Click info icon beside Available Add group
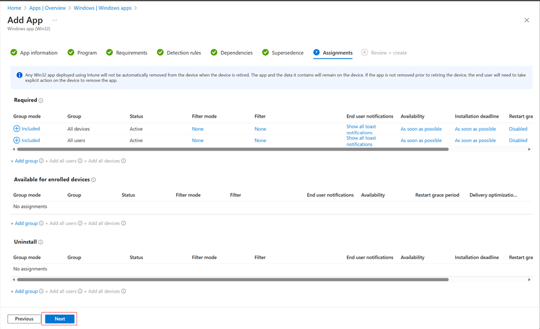The width and height of the screenshot is (540, 329). (x=41, y=223)
